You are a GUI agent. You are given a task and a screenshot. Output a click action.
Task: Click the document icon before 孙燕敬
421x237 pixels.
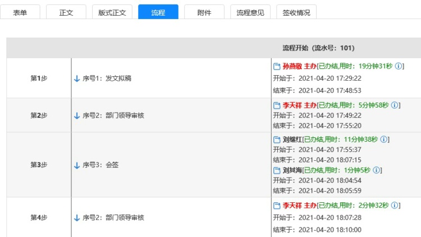277,66
